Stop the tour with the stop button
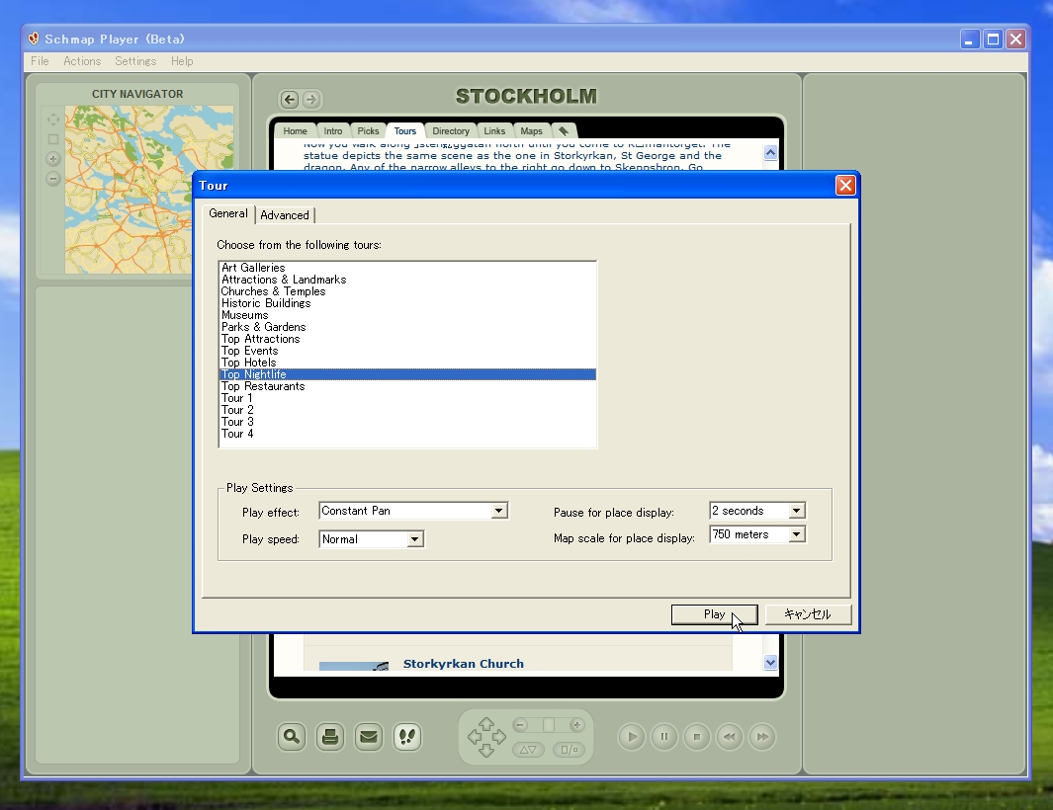Image resolution: width=1053 pixels, height=810 pixels. click(697, 737)
